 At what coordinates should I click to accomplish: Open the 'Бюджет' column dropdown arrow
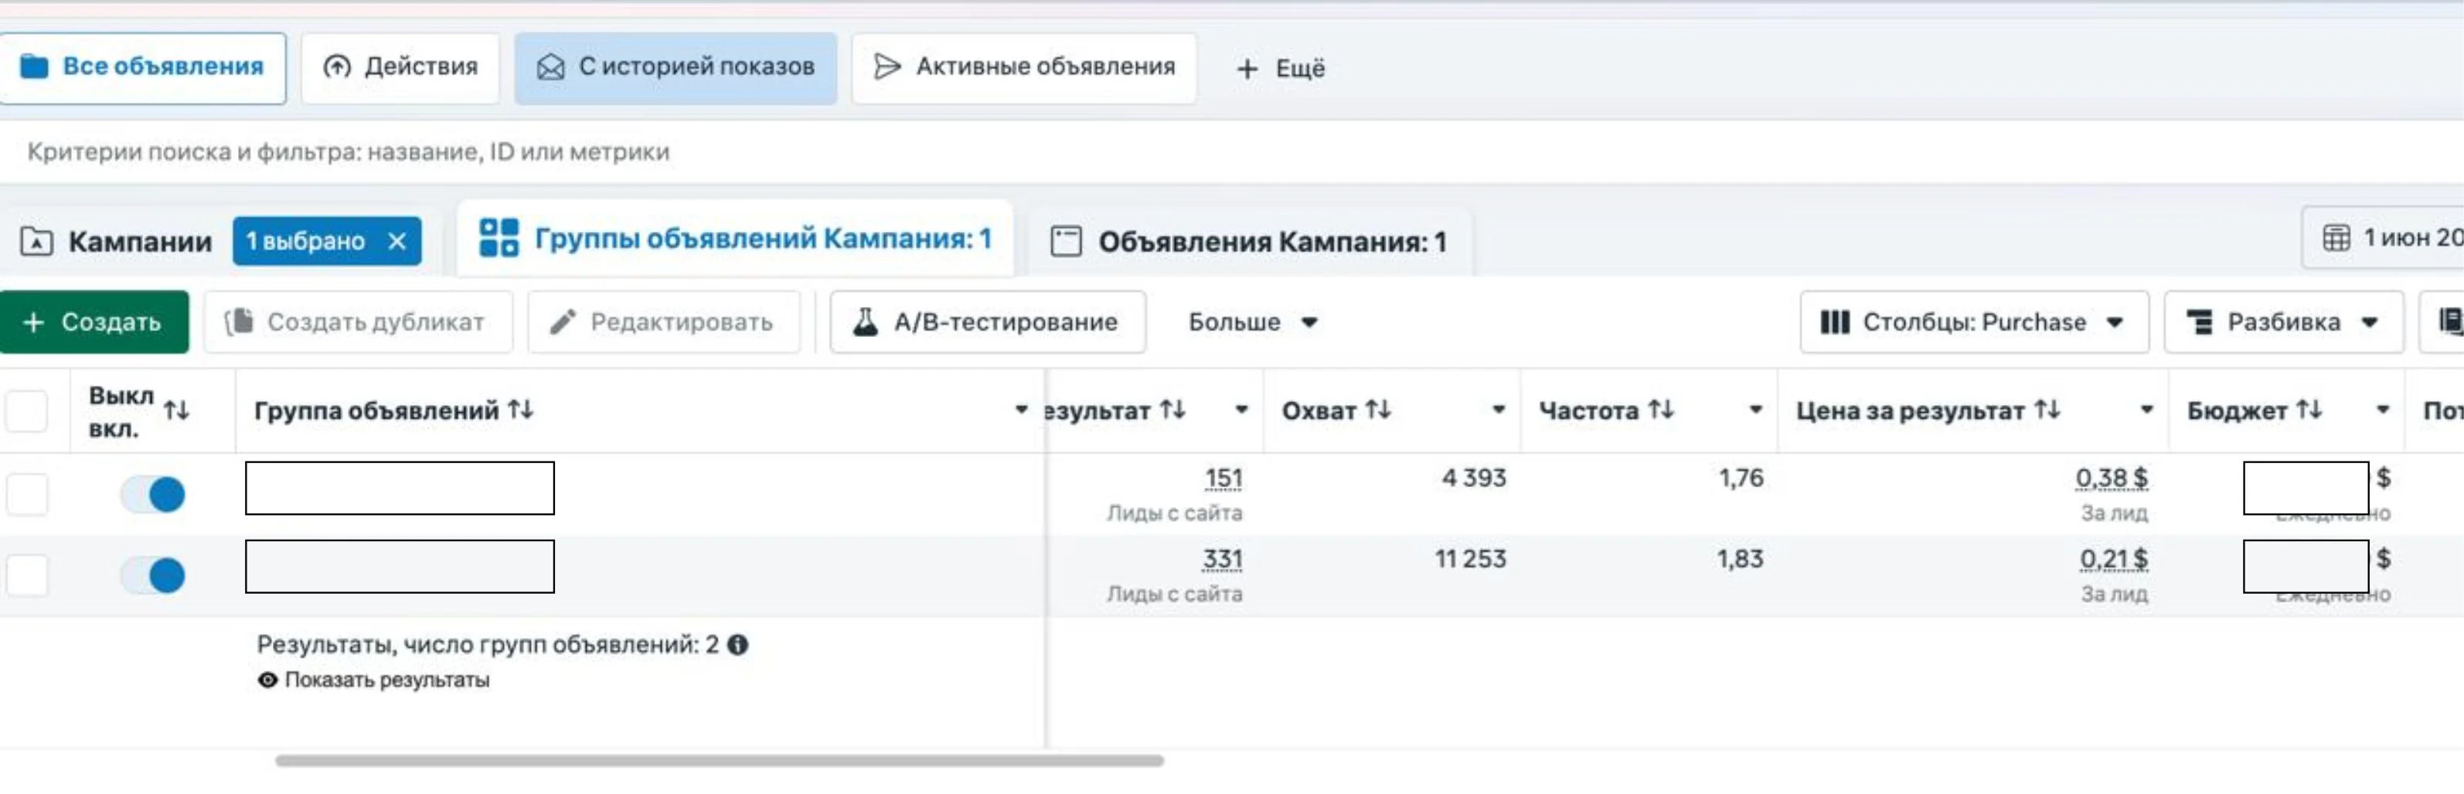click(2383, 410)
